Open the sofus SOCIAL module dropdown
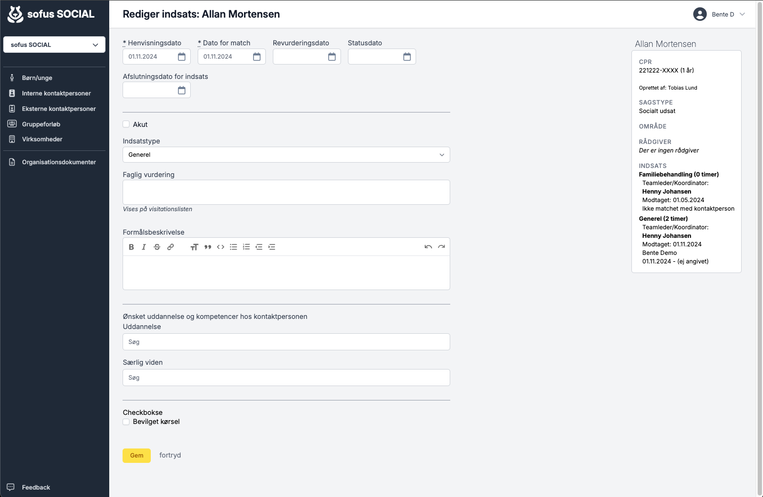 (54, 45)
